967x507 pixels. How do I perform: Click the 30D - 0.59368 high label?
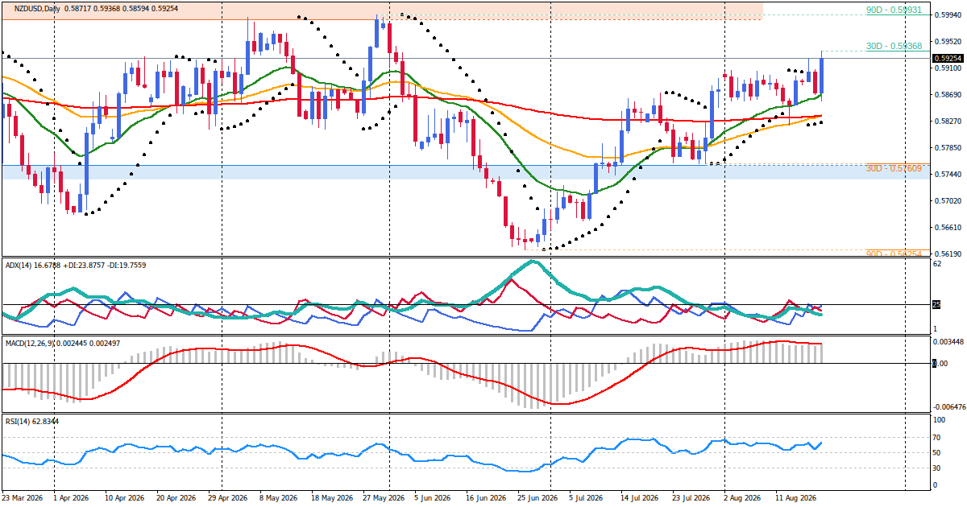(x=894, y=47)
